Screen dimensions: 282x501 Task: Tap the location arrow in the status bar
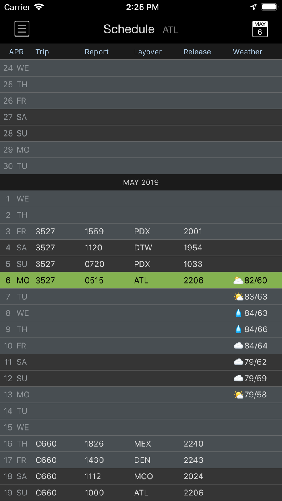[253, 7]
